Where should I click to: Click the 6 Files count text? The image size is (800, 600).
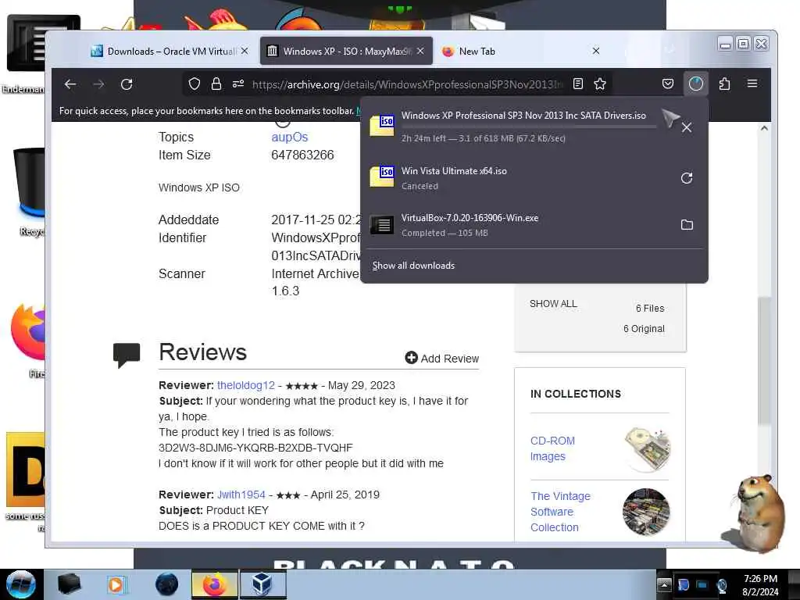click(650, 308)
